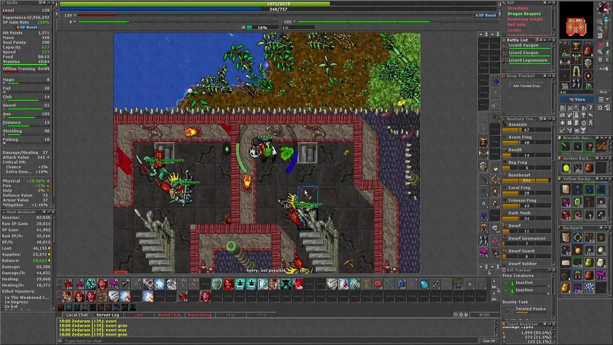Select Dragon Reaperz in VIP list

pyautogui.click(x=524, y=14)
